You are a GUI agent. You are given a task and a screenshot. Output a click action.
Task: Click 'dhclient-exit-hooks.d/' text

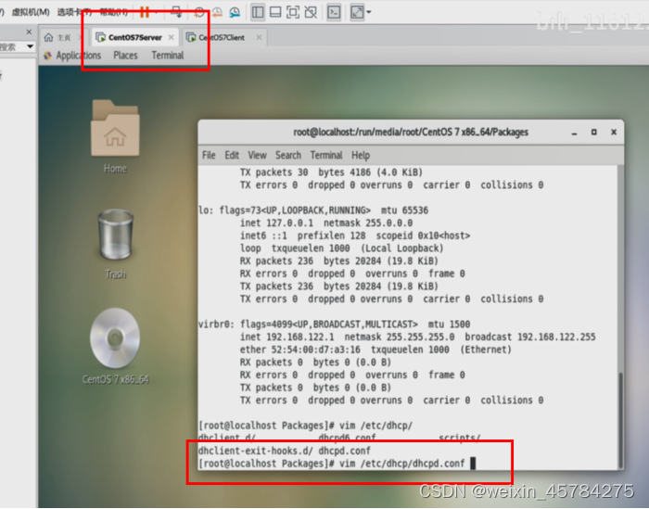pos(255,451)
